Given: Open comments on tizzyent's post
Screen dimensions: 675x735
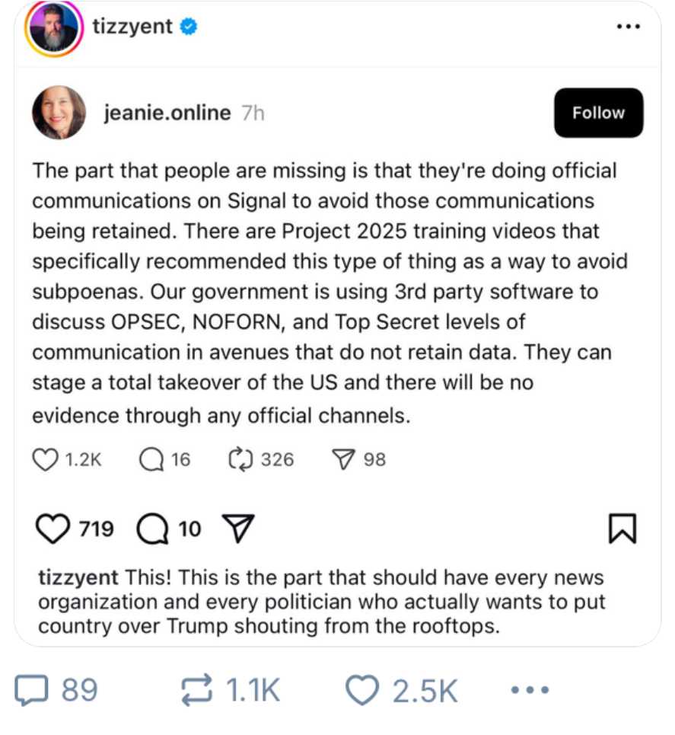Looking at the screenshot, I should (153, 529).
